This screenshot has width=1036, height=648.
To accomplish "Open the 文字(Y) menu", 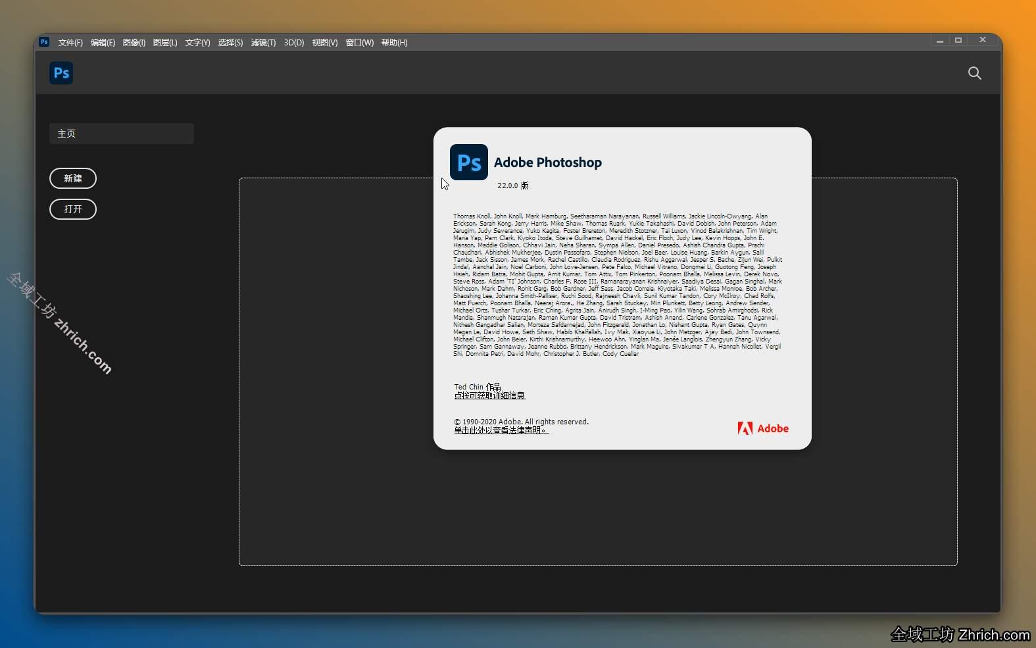I will point(197,43).
